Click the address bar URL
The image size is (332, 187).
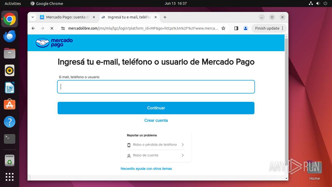pyautogui.click(x=143, y=28)
